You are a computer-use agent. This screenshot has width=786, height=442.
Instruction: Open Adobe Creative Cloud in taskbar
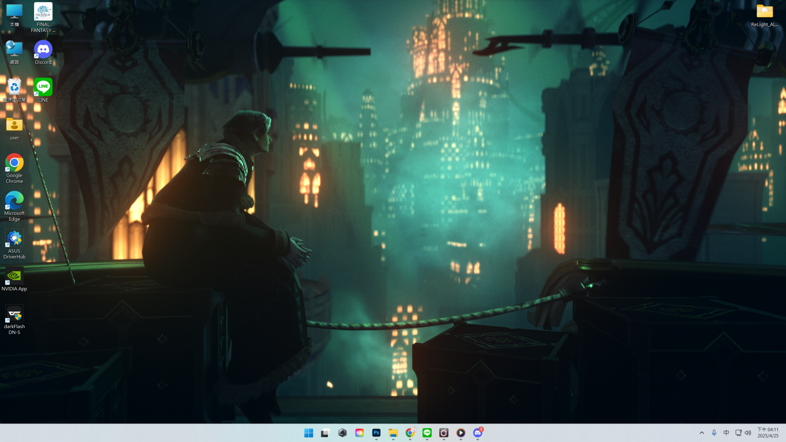[x=359, y=433]
